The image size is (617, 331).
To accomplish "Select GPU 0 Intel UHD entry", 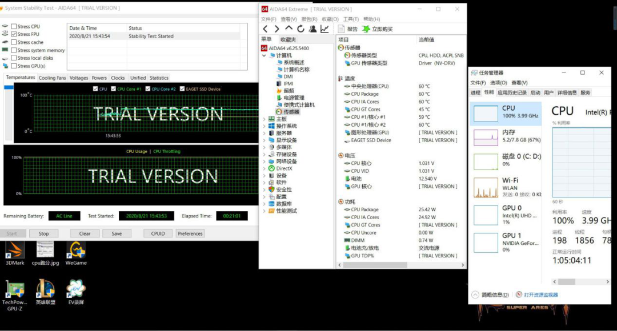I will [x=506, y=215].
